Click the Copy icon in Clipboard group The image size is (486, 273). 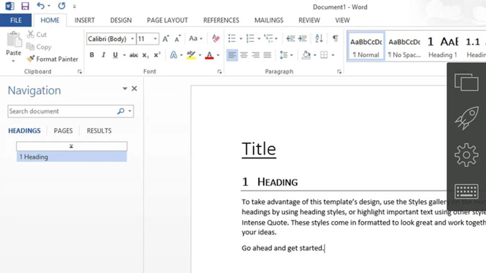[x=31, y=47]
